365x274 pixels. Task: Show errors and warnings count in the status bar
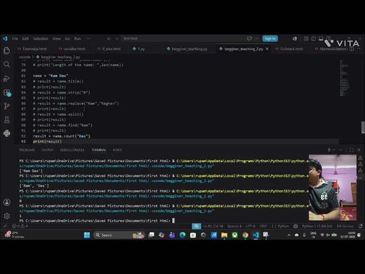20,226
